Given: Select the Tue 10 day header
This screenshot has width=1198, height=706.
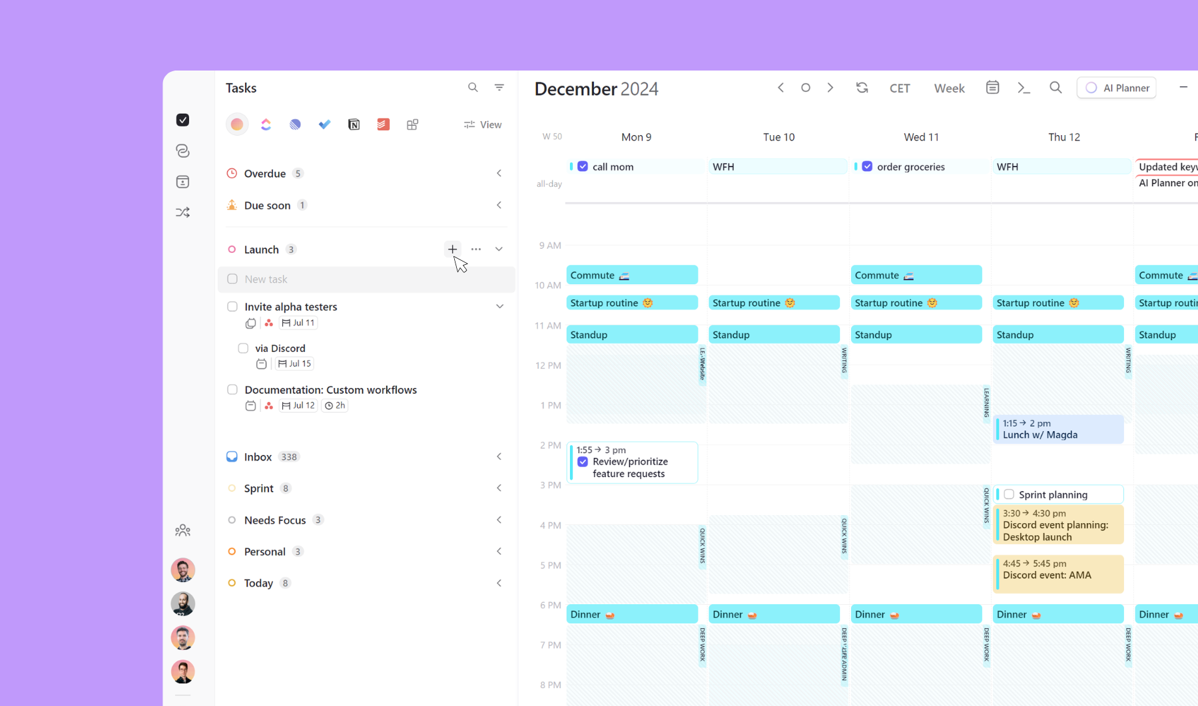Looking at the screenshot, I should pos(778,137).
